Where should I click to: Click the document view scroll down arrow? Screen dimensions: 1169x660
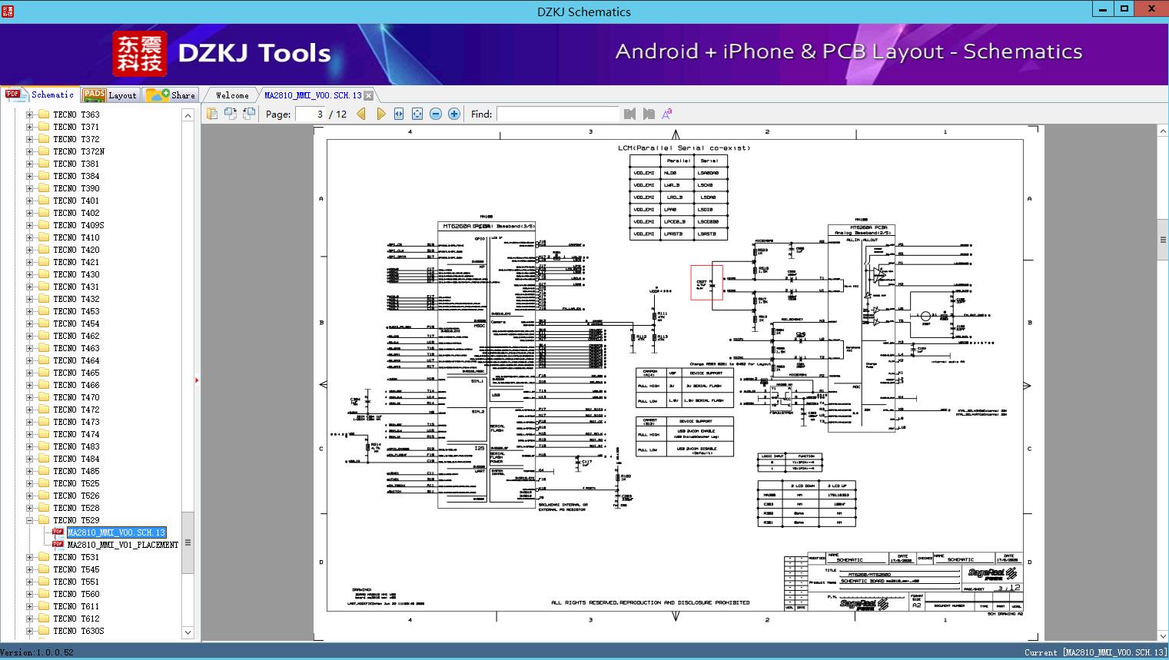tap(1163, 635)
